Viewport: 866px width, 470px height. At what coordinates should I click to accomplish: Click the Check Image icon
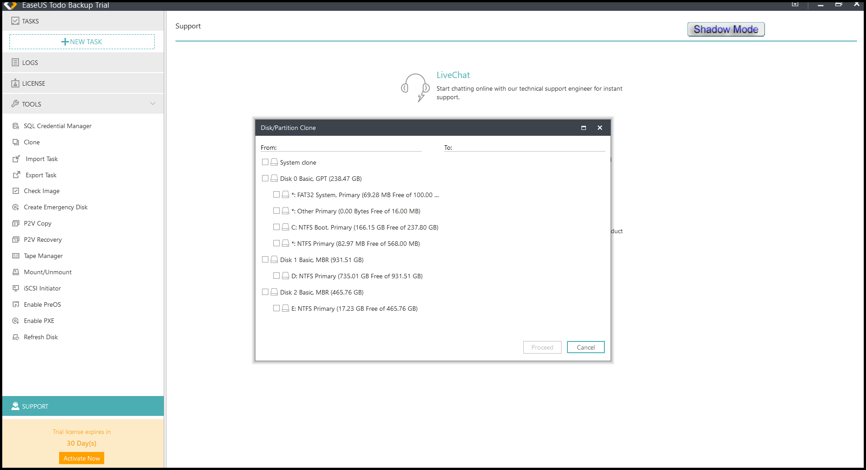point(16,191)
